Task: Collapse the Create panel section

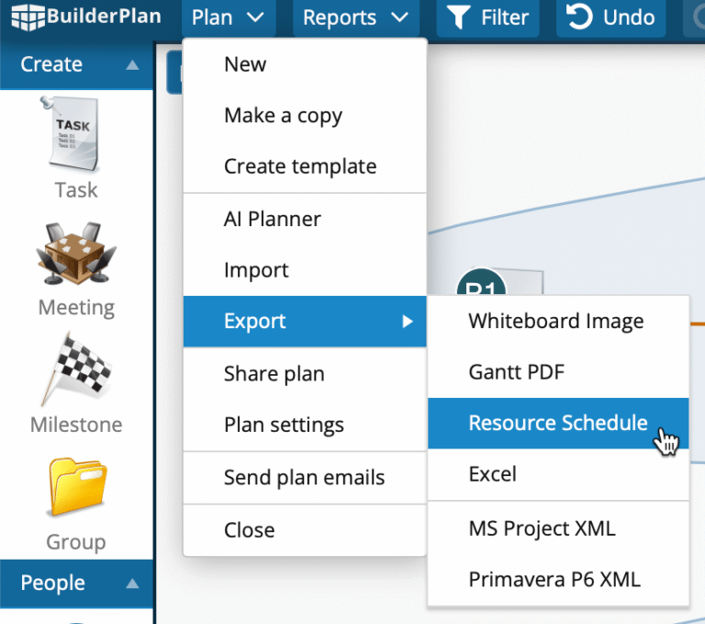Action: click(x=132, y=64)
